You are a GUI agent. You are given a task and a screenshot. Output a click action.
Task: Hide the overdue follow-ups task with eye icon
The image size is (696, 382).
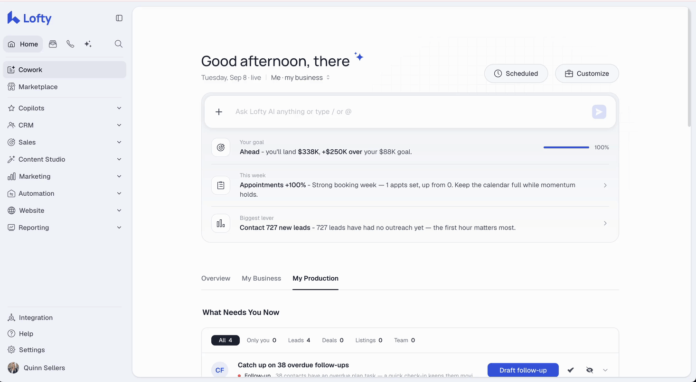[x=590, y=370]
